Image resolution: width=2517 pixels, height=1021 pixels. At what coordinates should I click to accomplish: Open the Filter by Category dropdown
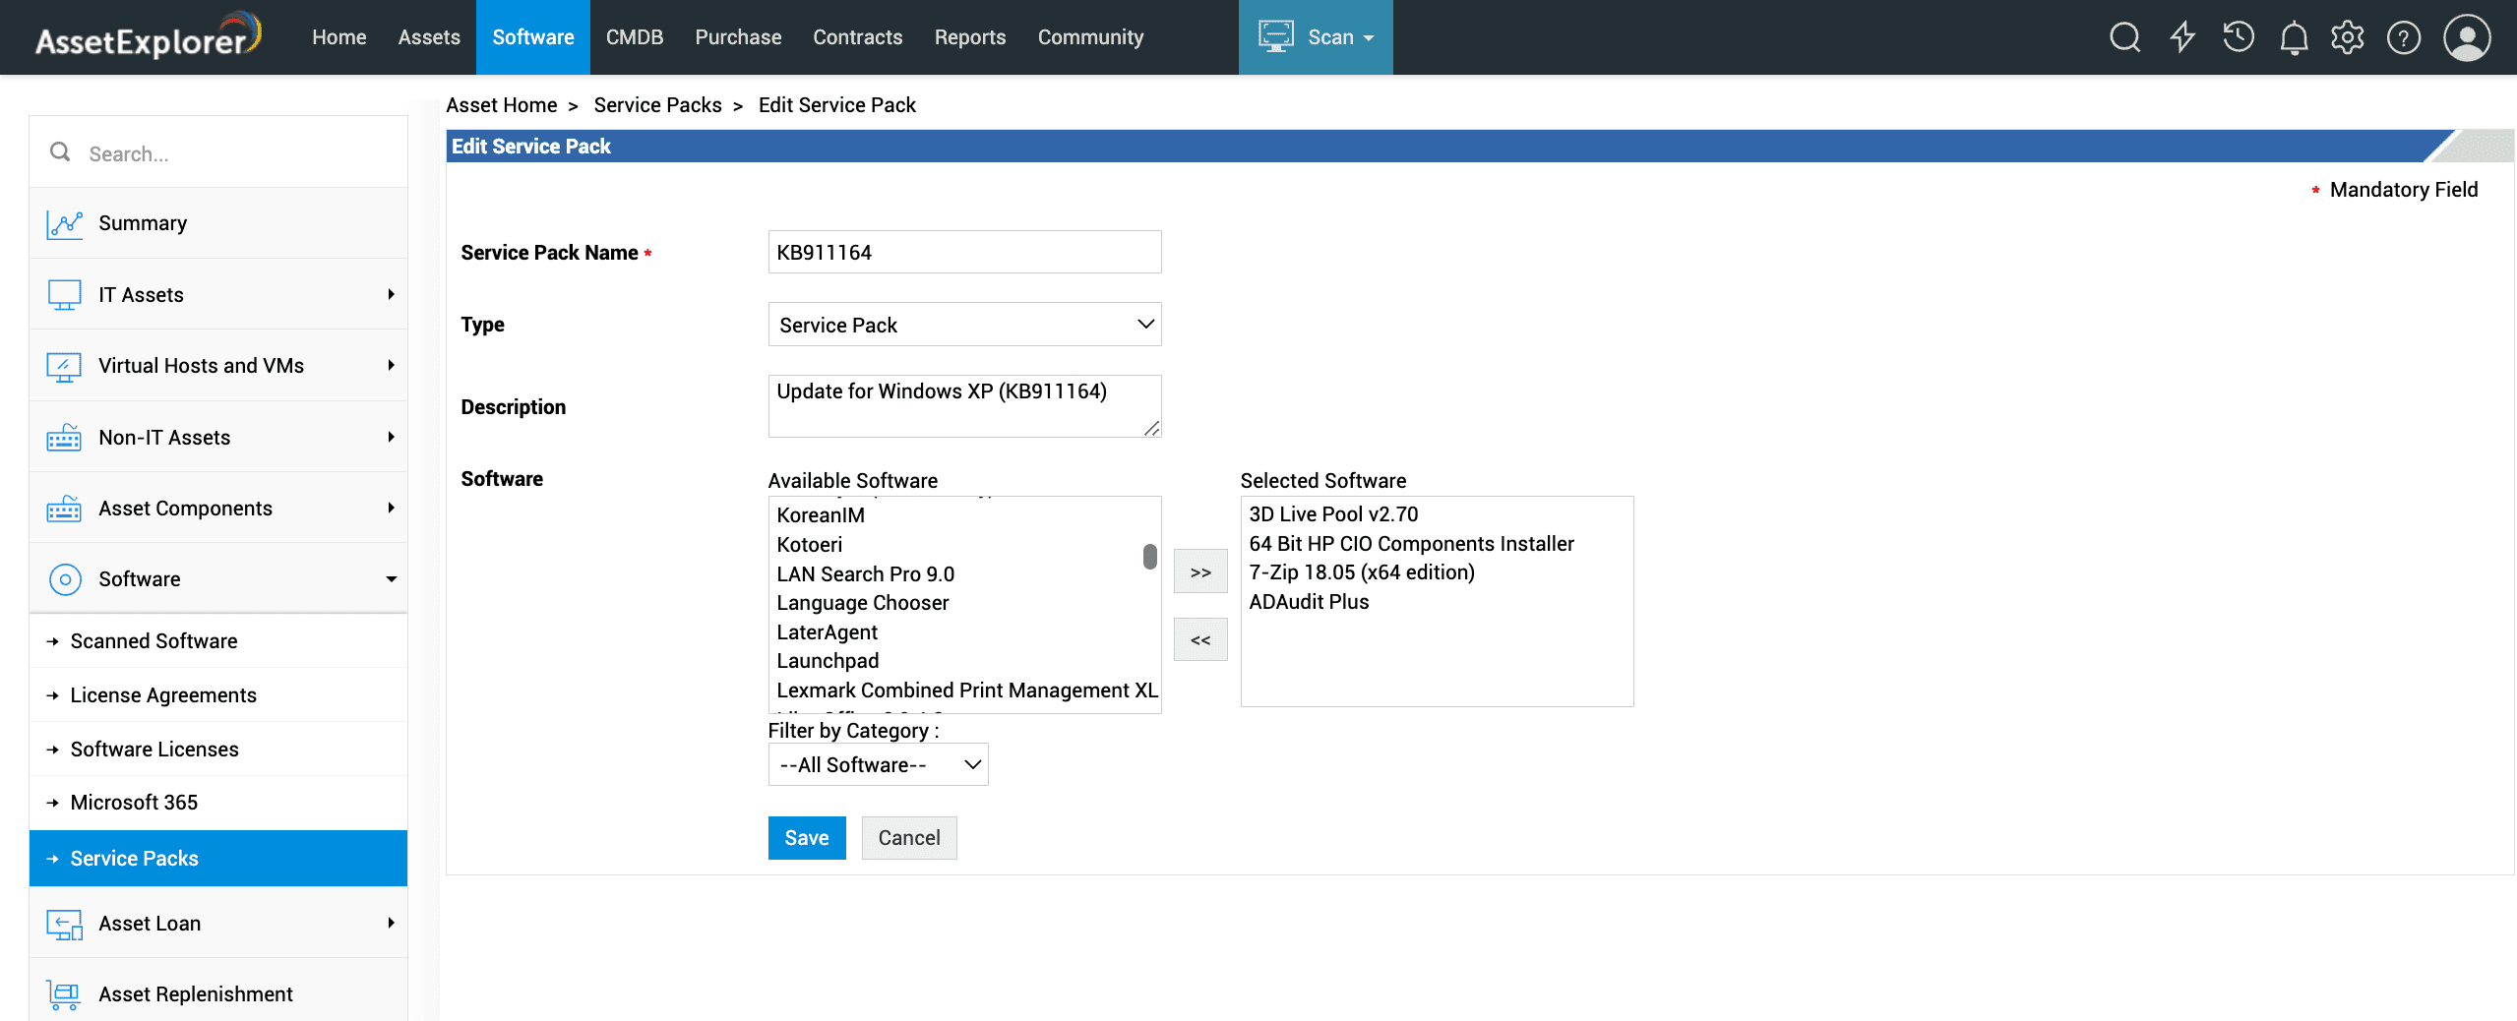877,764
